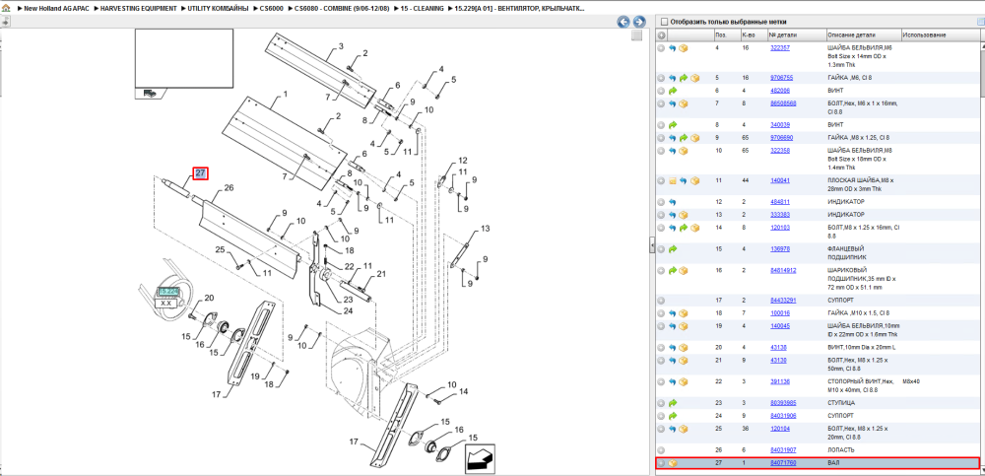Open 'CS6080 - COMBINE (9/06-12/08)' breadcrumb
Screen dimensions: 985x476
pyautogui.click(x=343, y=10)
